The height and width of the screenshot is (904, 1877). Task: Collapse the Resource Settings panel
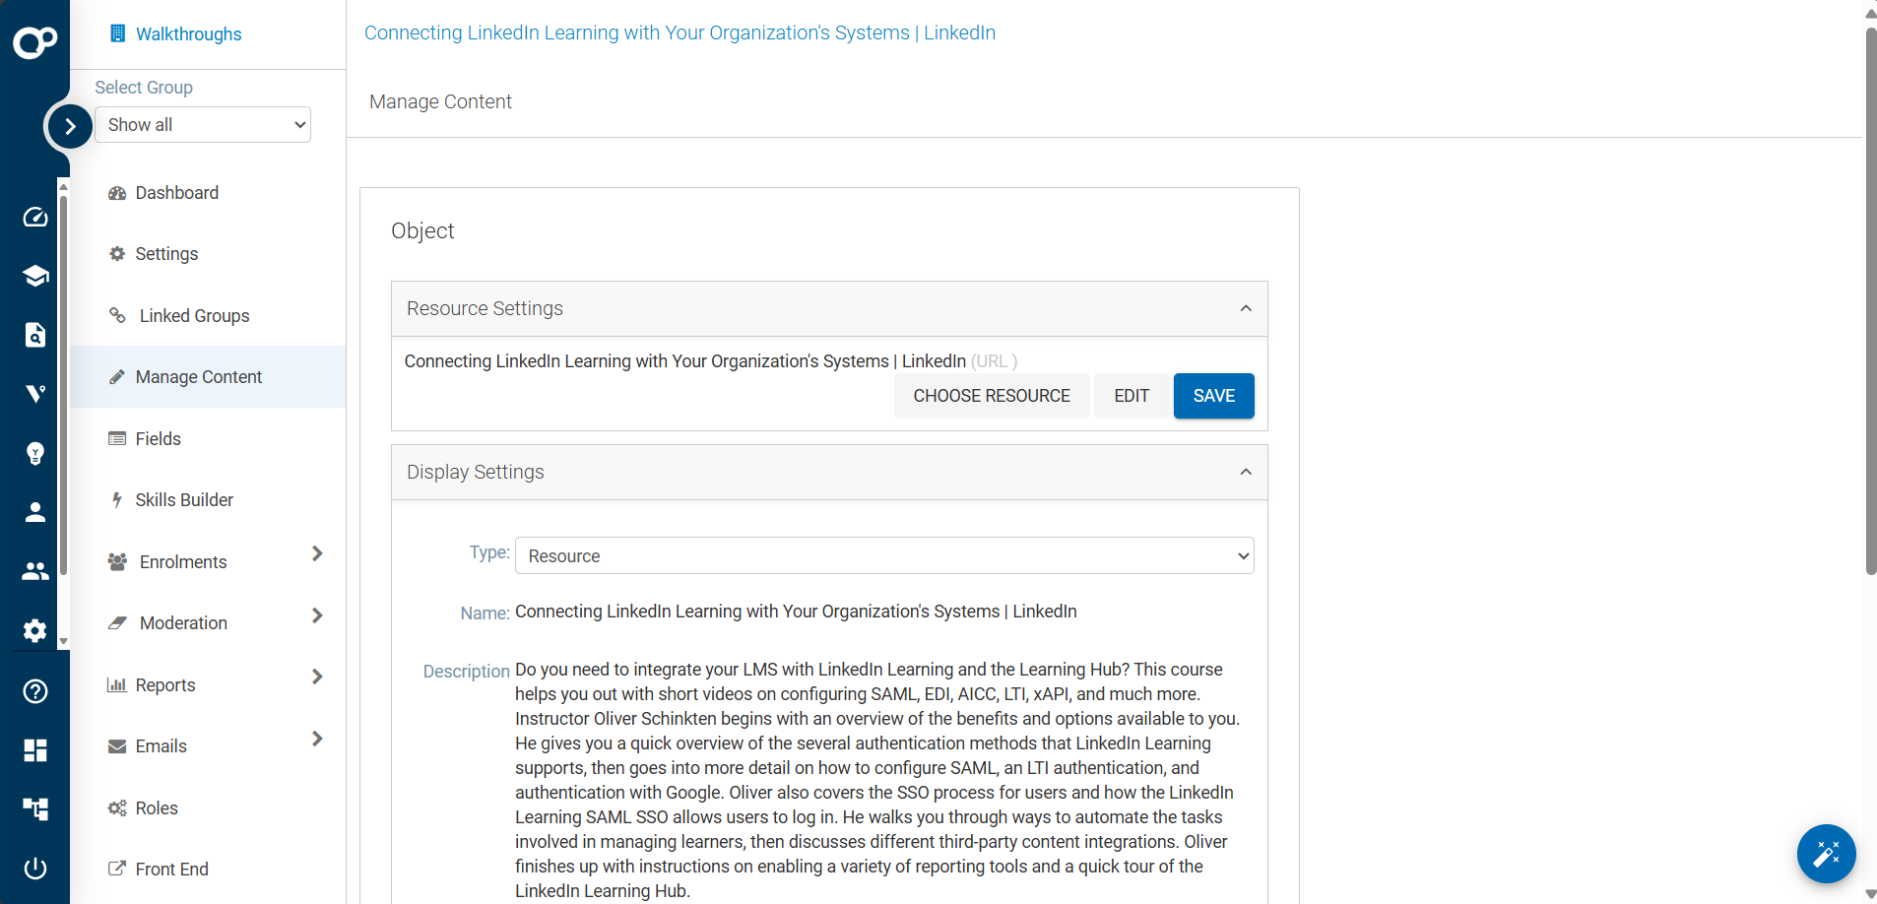pos(1246,308)
